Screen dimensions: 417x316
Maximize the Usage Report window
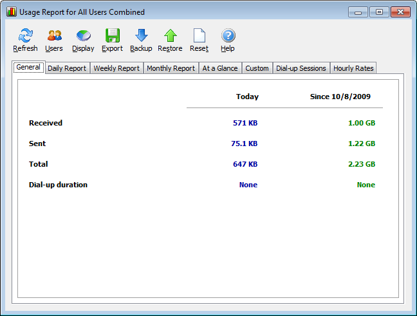(379, 12)
